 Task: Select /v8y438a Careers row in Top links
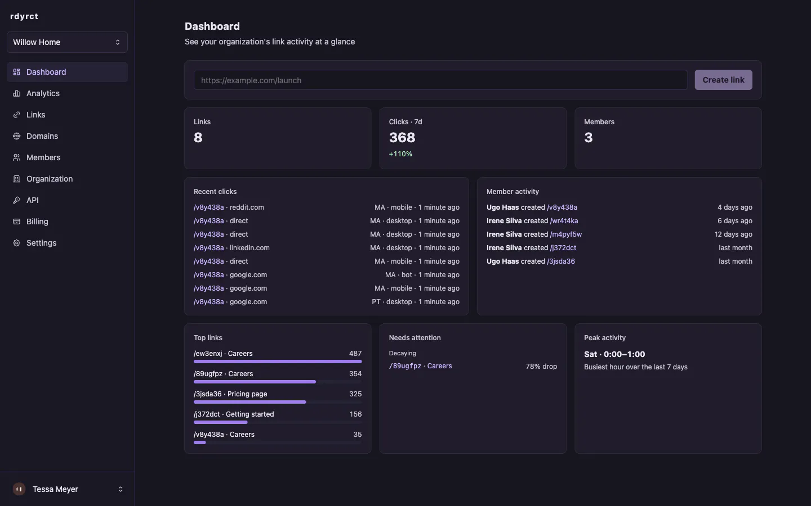tap(278, 437)
